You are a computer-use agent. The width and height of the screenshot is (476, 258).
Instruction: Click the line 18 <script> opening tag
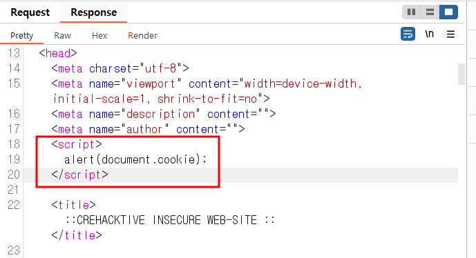[x=77, y=144]
